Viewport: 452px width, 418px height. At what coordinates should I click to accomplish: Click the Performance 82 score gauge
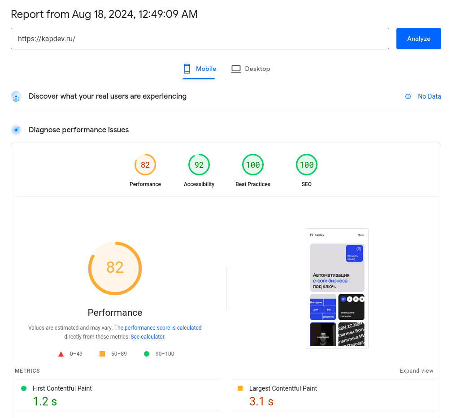(145, 165)
